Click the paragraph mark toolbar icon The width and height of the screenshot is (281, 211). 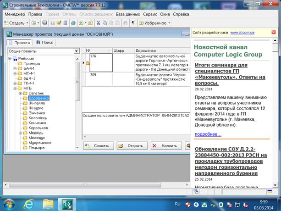[x=133, y=22]
